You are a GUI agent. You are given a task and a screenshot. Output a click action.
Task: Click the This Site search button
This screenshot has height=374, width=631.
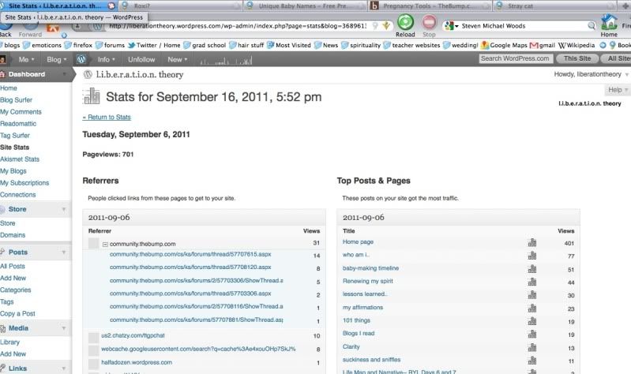(x=577, y=58)
